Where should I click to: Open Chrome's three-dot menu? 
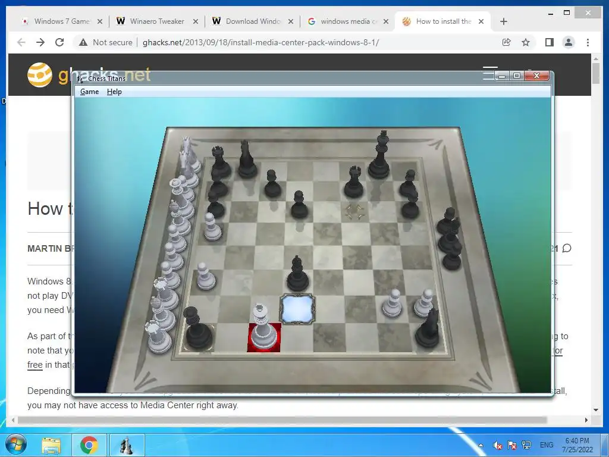[588, 42]
